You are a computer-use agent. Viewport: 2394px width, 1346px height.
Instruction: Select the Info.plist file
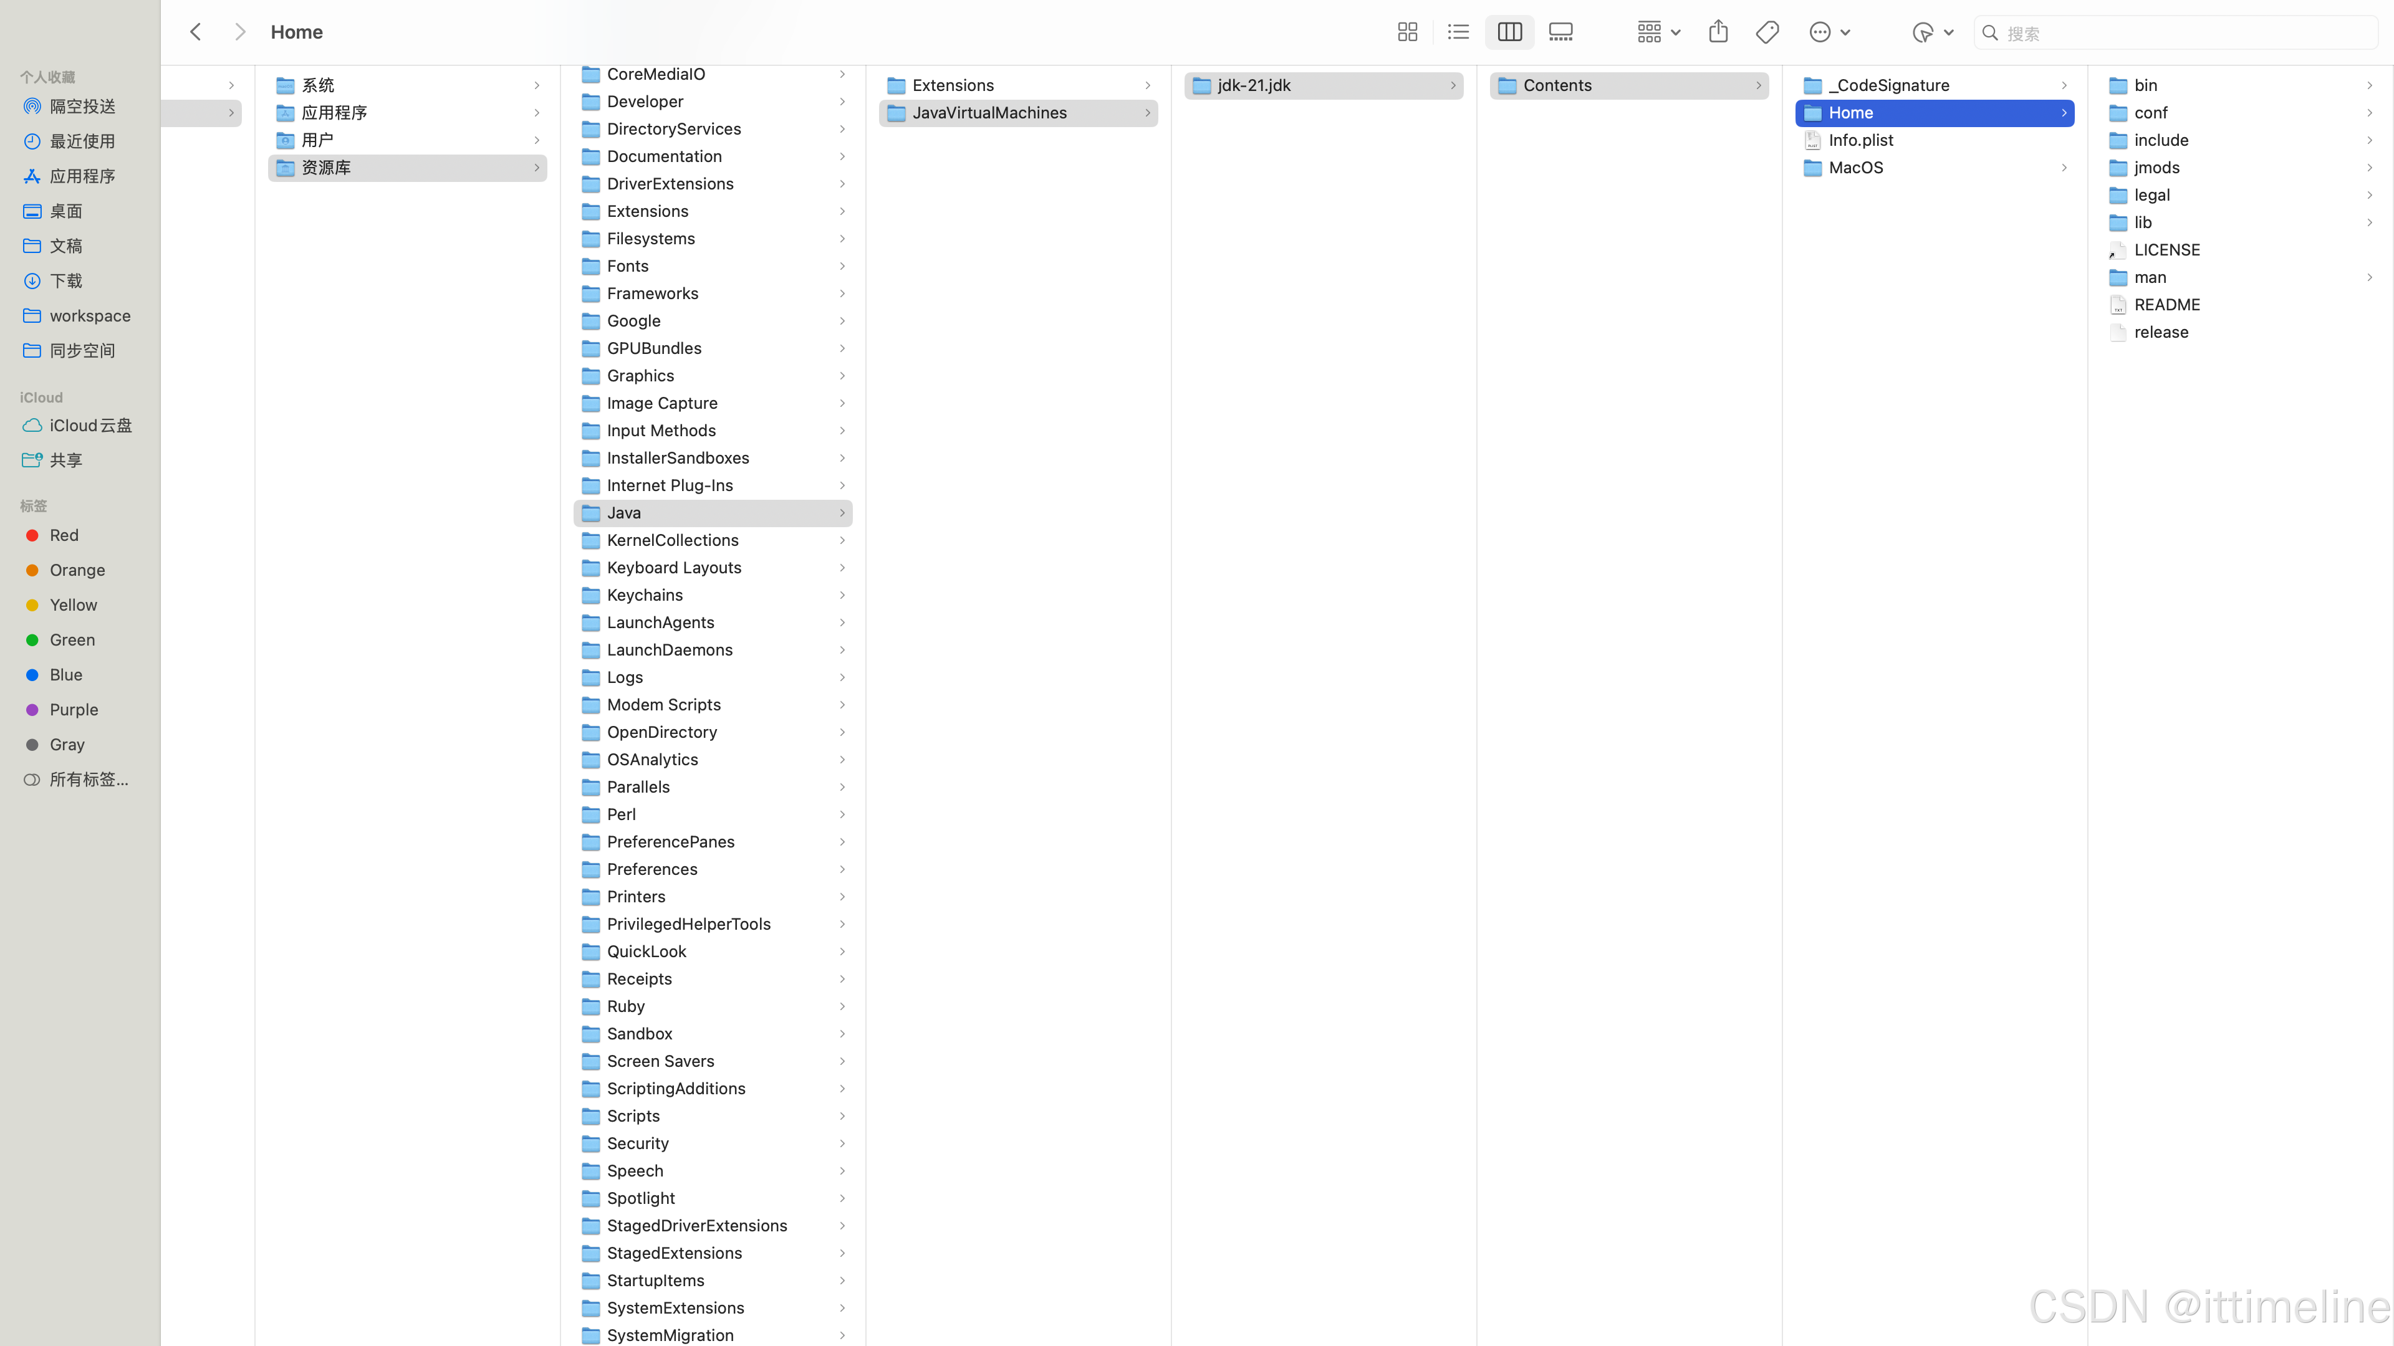(x=1860, y=140)
